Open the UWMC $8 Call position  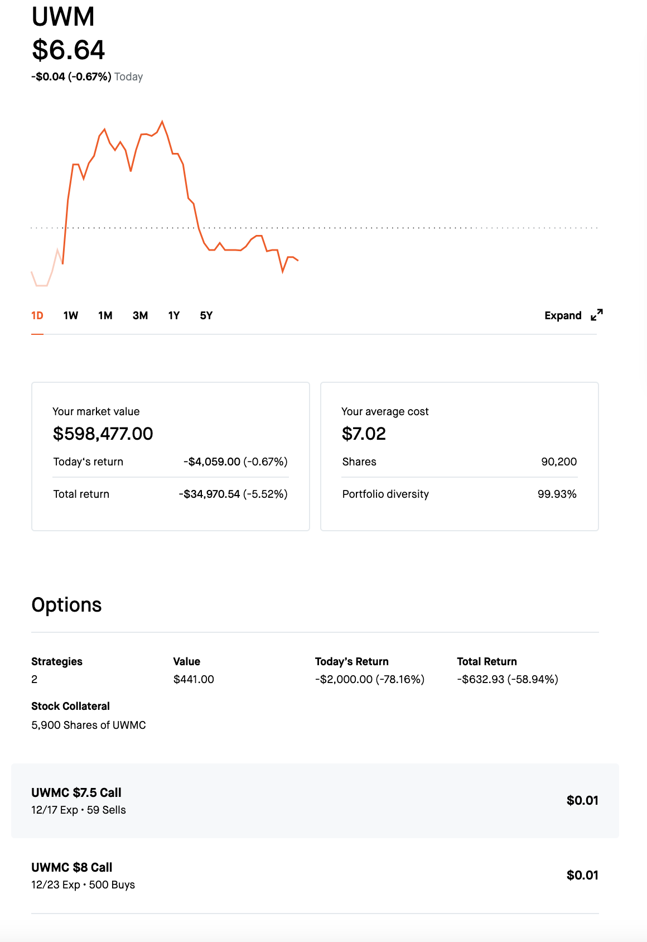point(315,876)
